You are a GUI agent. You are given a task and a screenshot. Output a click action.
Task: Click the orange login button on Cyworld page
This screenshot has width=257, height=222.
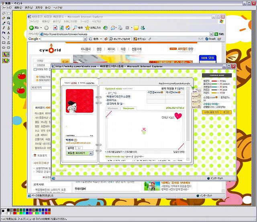(x=65, y=61)
